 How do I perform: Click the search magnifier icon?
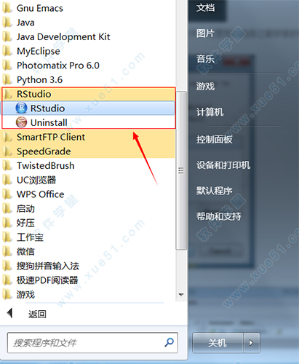169,342
